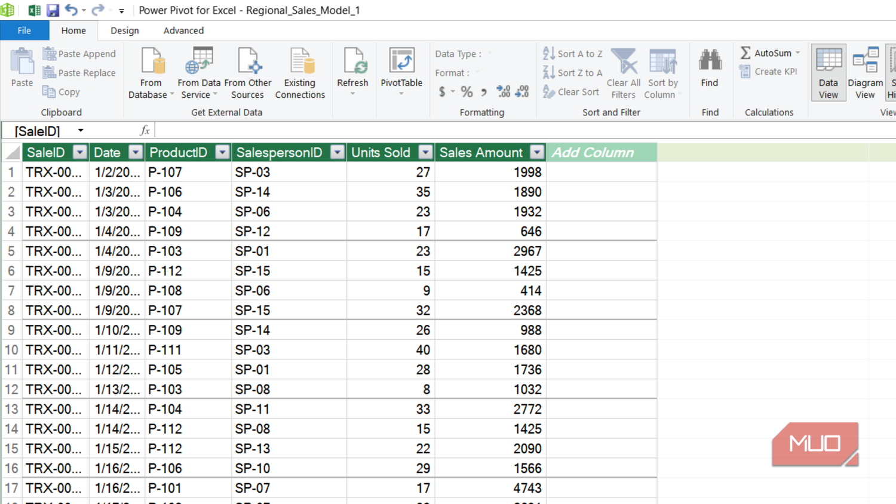Apply currency format dollar icon
This screenshot has height=504, width=896.
(442, 92)
